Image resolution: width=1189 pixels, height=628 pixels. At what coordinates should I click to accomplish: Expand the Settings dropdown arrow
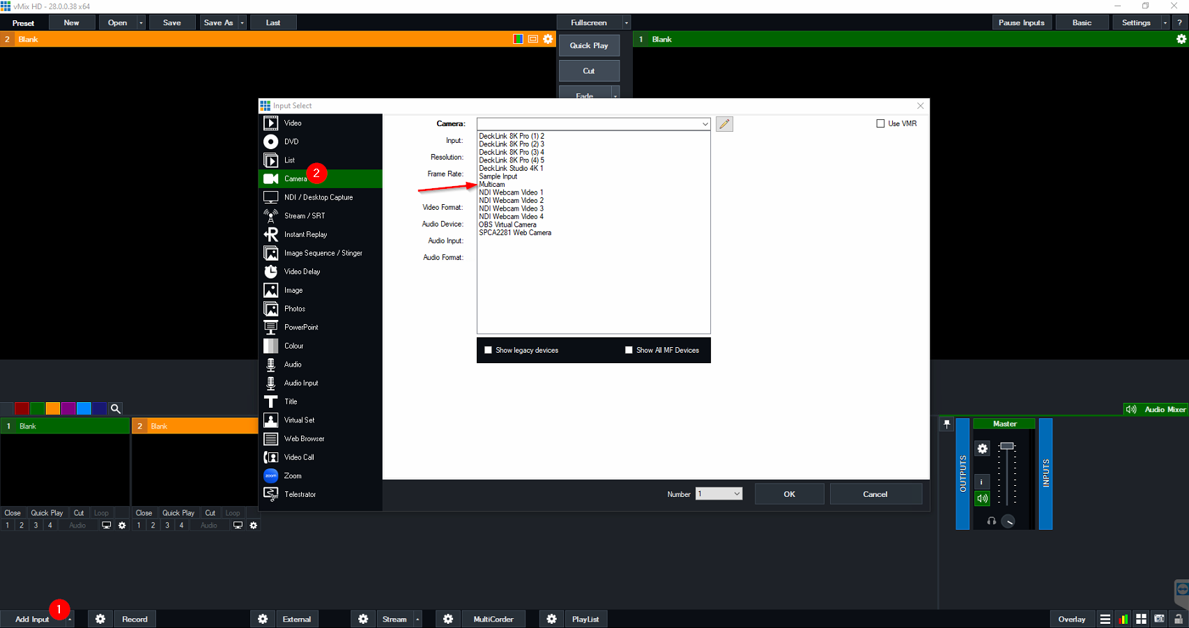pyautogui.click(x=1165, y=23)
